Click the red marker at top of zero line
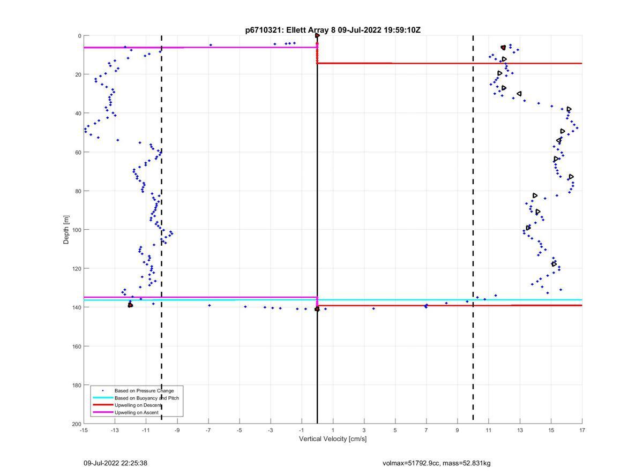643x476 pixels. [317, 35]
